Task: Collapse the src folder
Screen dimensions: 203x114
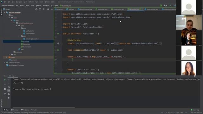Action: point(7,15)
